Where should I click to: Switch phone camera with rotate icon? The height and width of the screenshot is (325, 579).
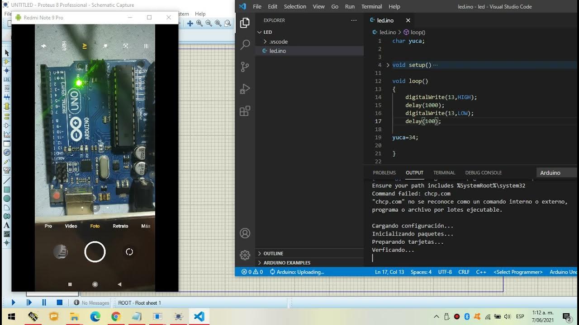[129, 252]
